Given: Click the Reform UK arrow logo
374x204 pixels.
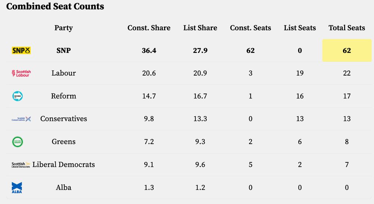Looking at the screenshot, I should tap(18, 96).
